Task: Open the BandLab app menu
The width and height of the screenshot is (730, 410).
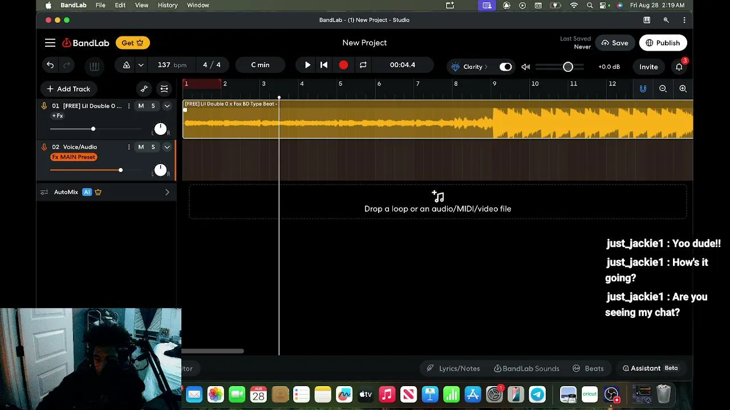Action: pyautogui.click(x=74, y=5)
